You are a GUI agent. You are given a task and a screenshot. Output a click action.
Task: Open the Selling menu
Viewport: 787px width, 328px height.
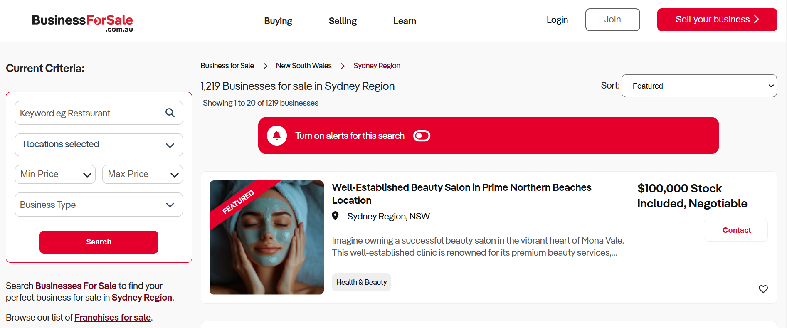pyautogui.click(x=343, y=21)
